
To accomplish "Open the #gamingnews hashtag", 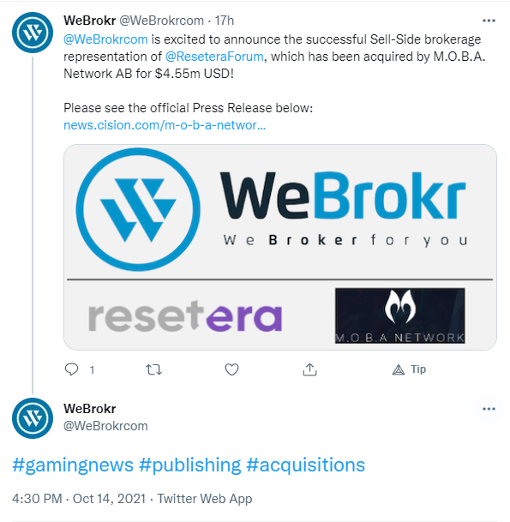I will pos(73,465).
